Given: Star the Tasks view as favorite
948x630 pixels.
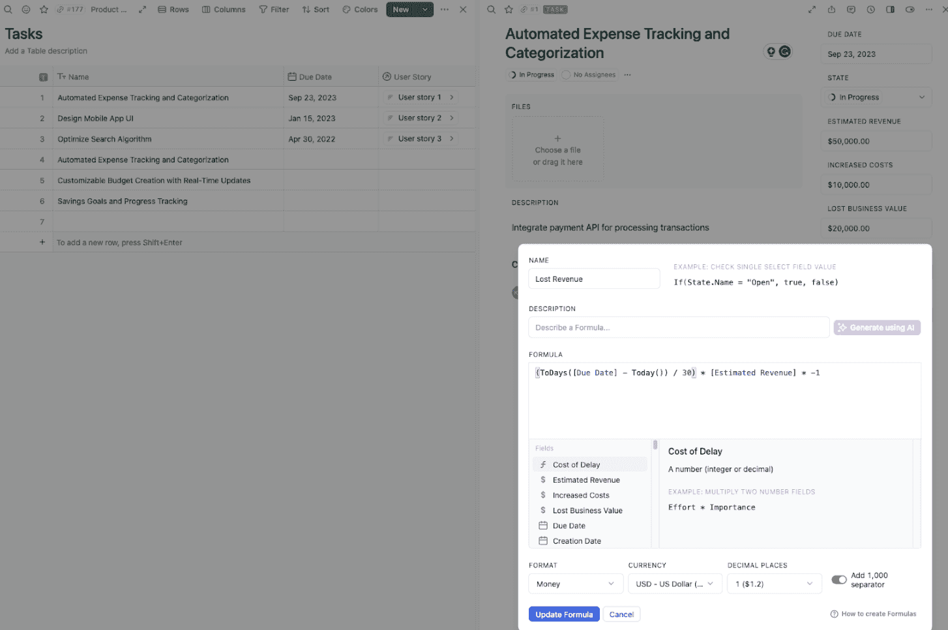Looking at the screenshot, I should (44, 9).
